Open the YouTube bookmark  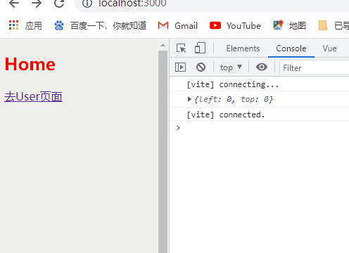coord(235,25)
